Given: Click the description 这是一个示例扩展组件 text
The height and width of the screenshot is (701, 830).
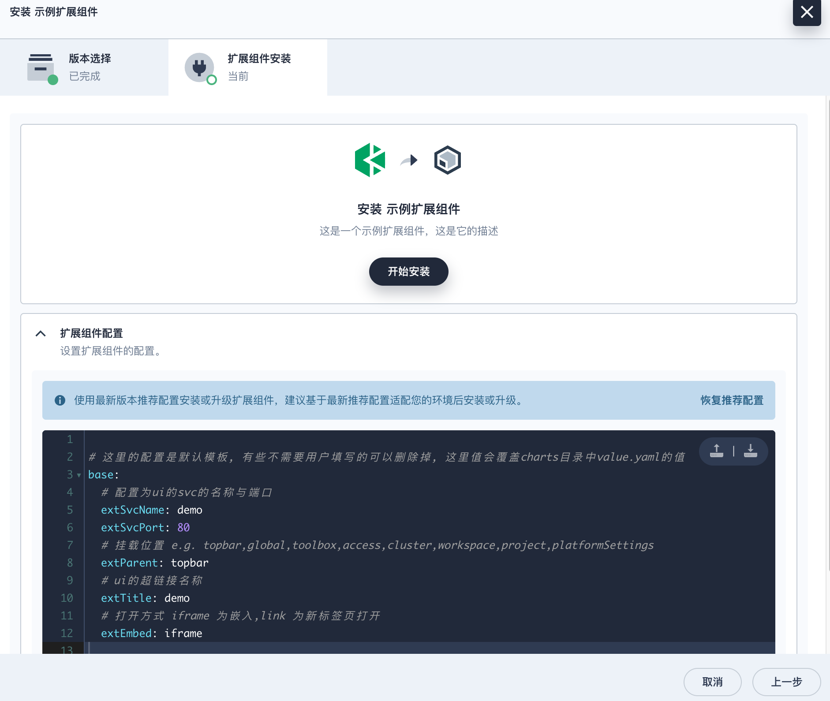Looking at the screenshot, I should (409, 231).
